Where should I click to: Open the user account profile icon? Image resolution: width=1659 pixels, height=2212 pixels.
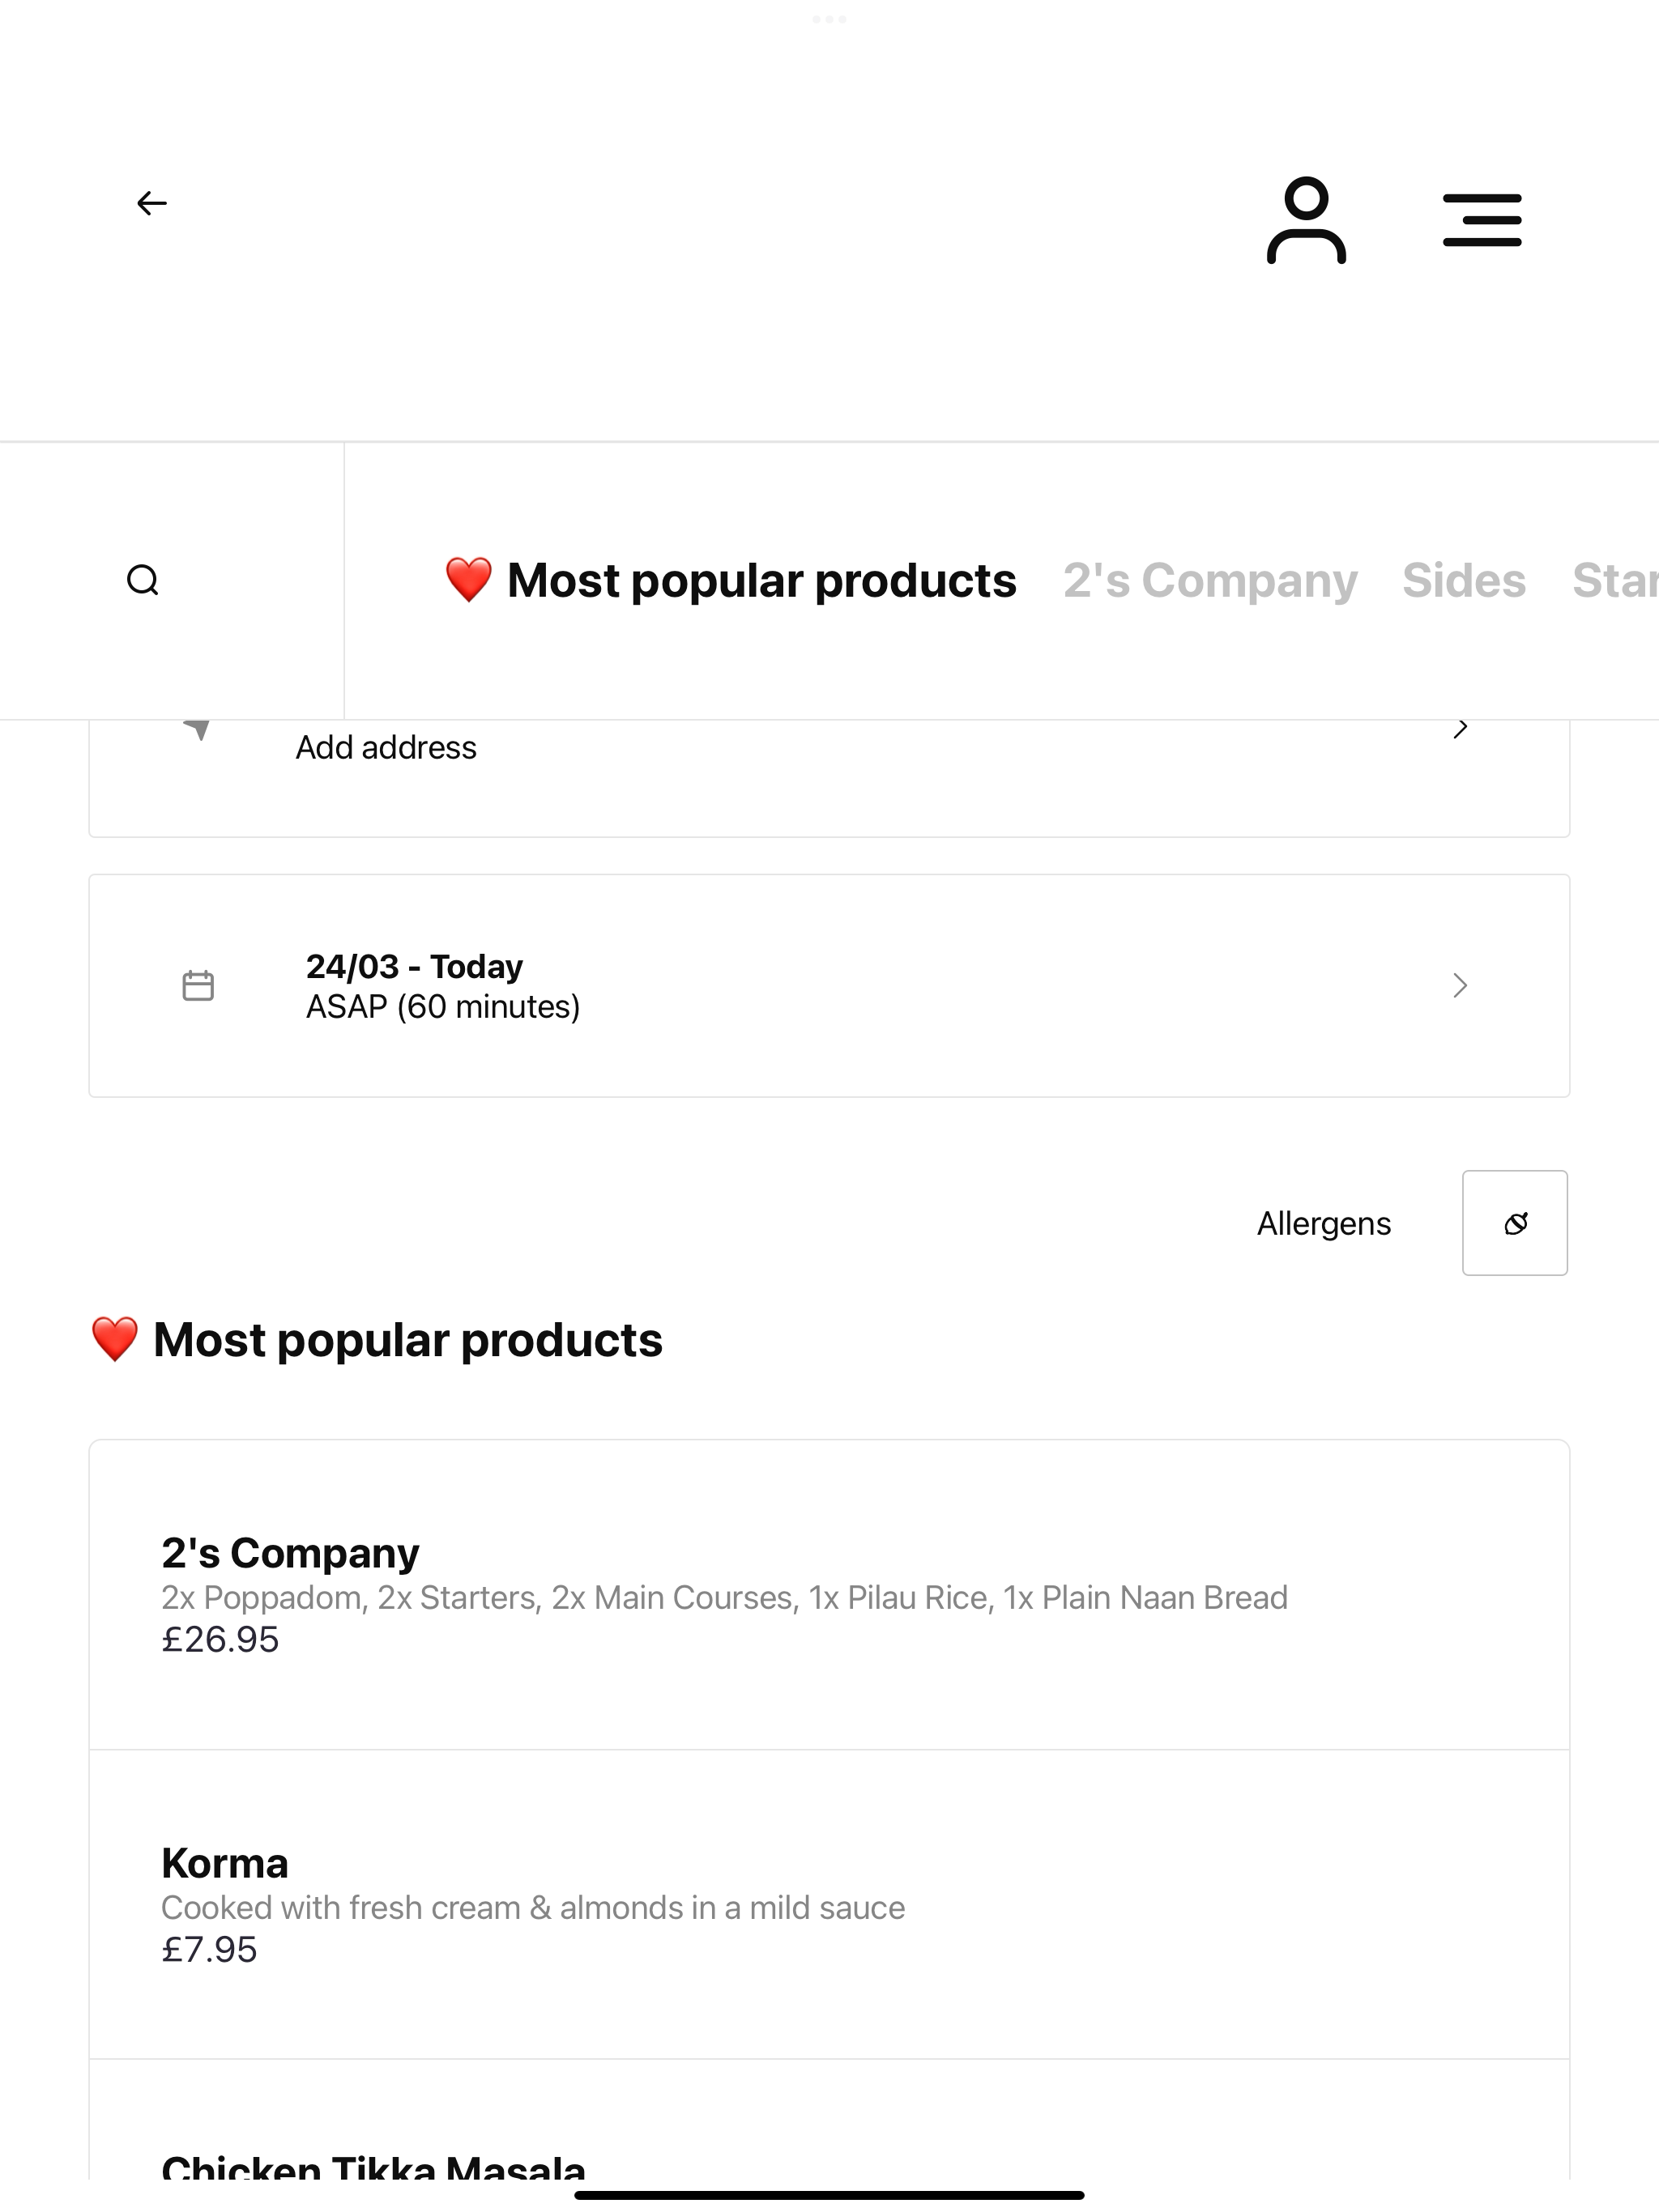pyautogui.click(x=1306, y=220)
